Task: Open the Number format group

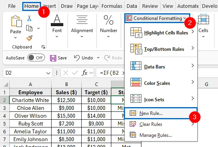Action: coord(109,27)
